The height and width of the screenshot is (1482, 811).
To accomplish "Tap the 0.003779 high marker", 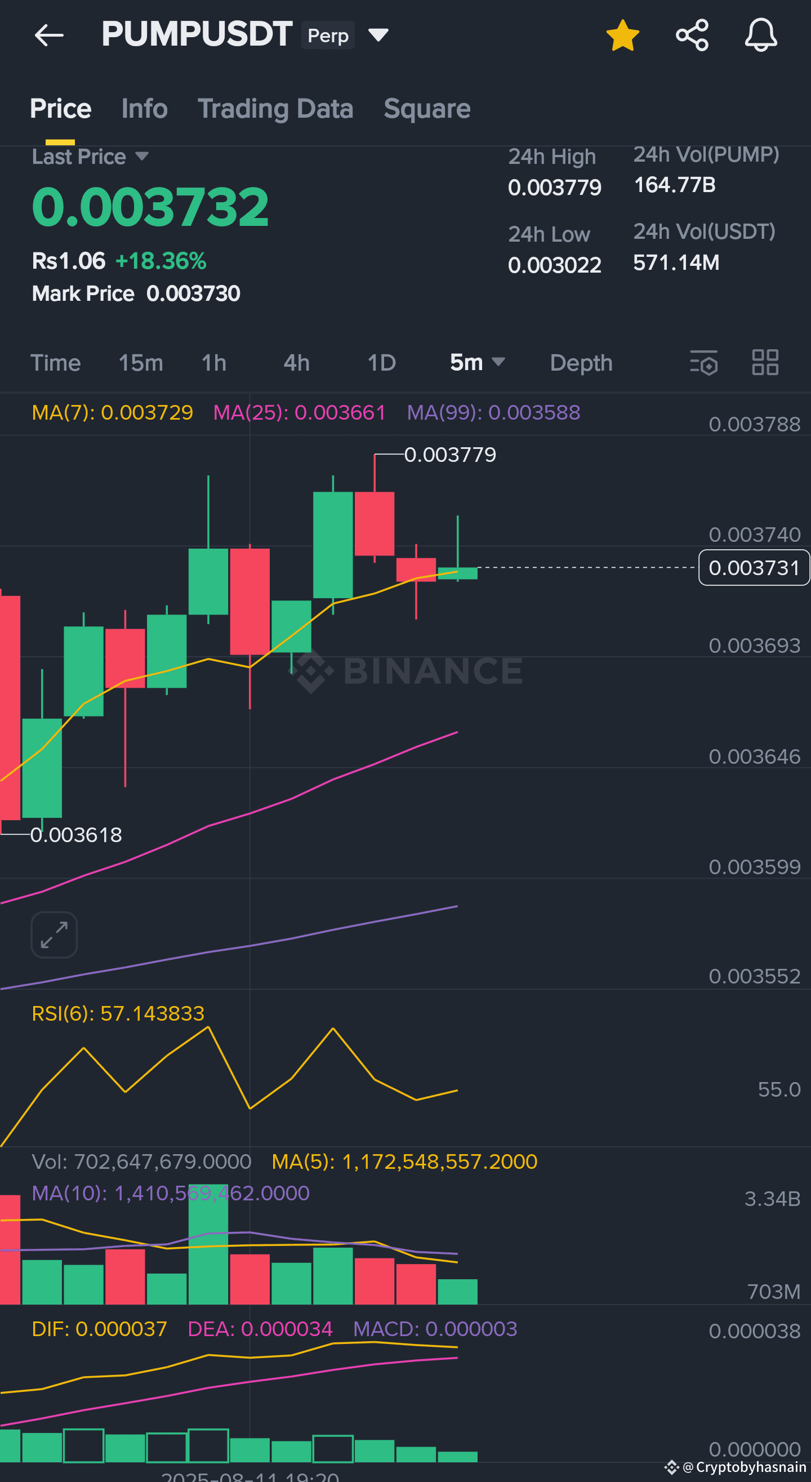I will 451,455.
